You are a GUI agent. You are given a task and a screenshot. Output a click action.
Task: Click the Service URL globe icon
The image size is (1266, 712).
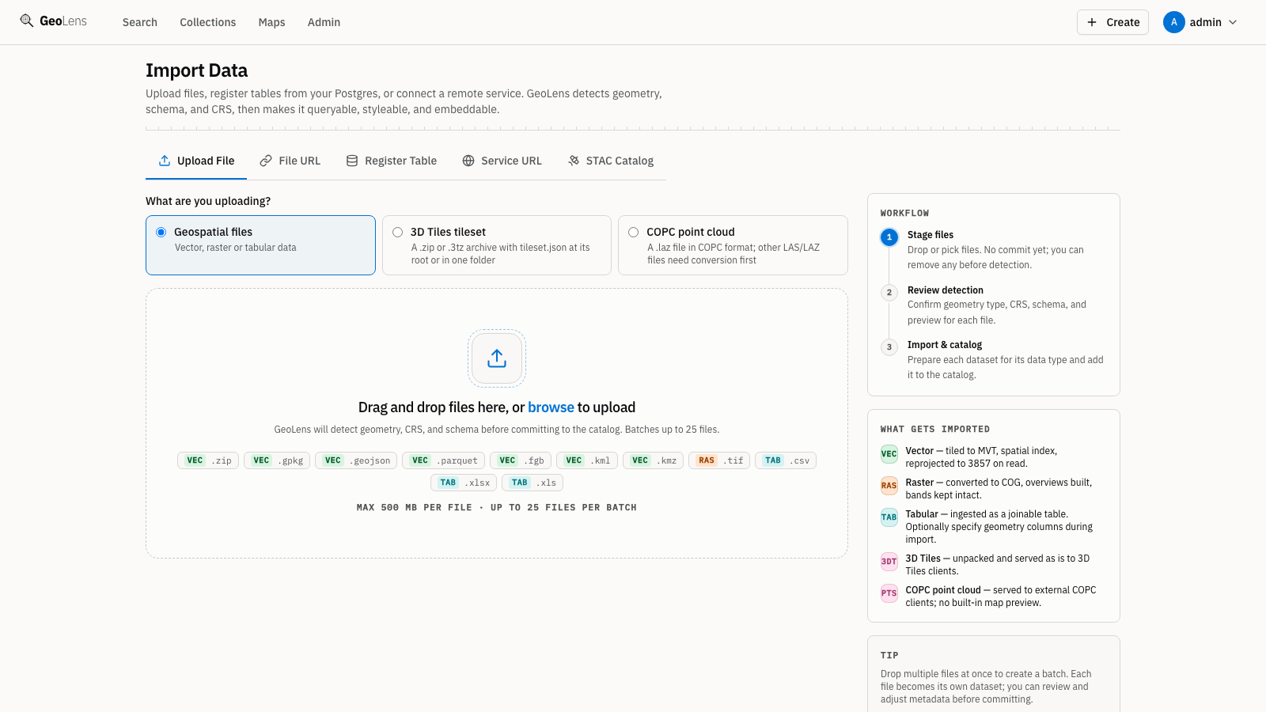point(468,161)
